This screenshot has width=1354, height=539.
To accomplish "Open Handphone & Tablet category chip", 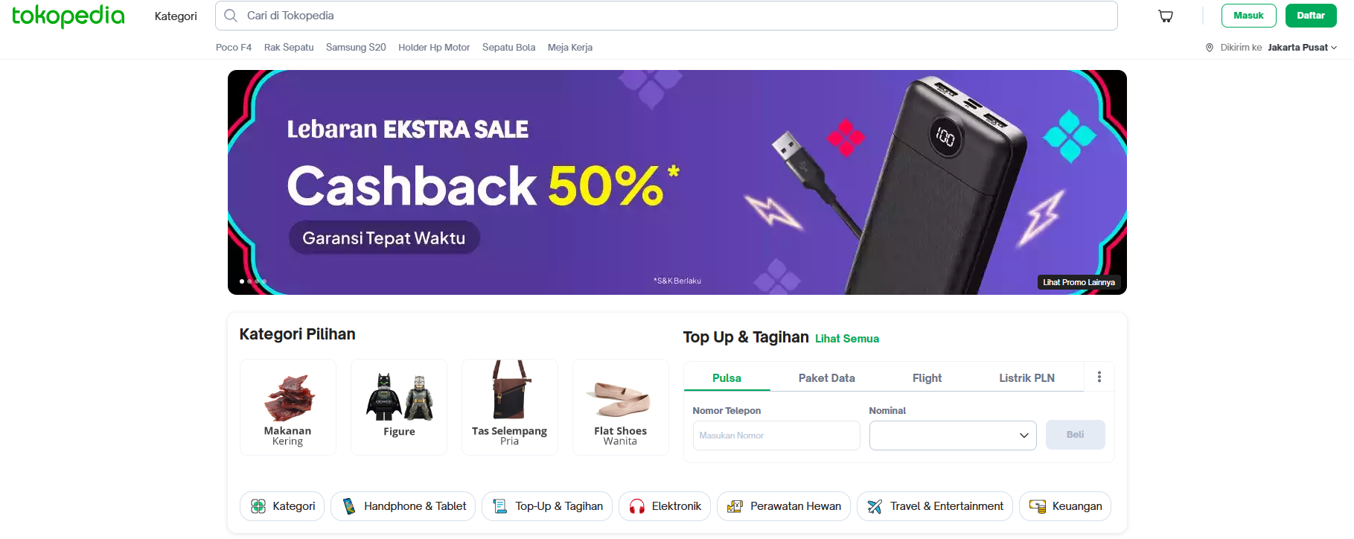I will 403,506.
